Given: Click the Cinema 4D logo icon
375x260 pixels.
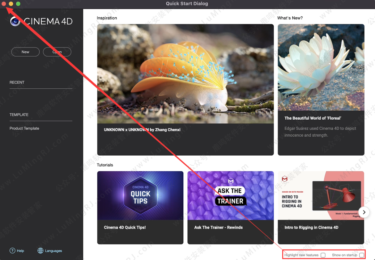Looking at the screenshot, I should click(15, 21).
